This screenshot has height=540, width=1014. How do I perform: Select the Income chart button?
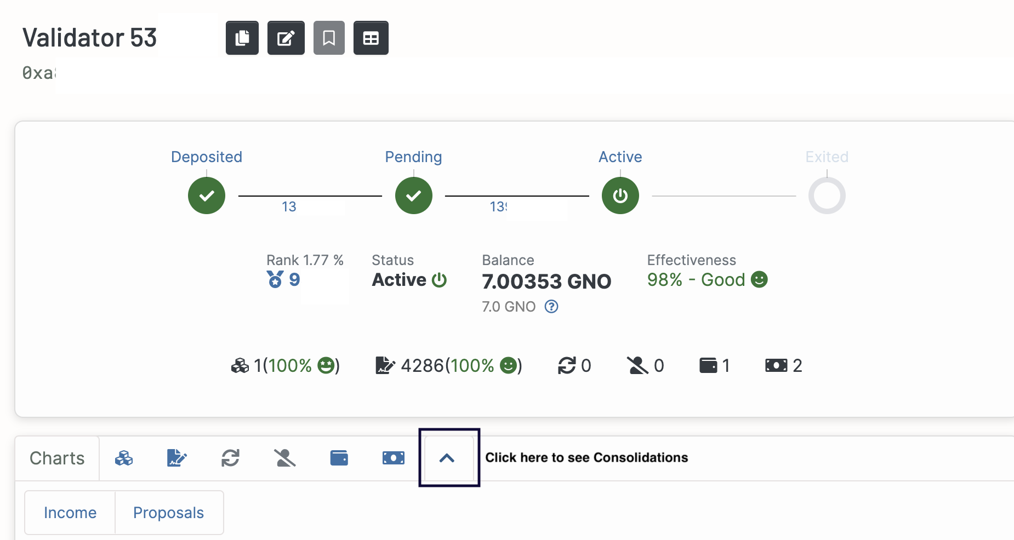point(70,513)
